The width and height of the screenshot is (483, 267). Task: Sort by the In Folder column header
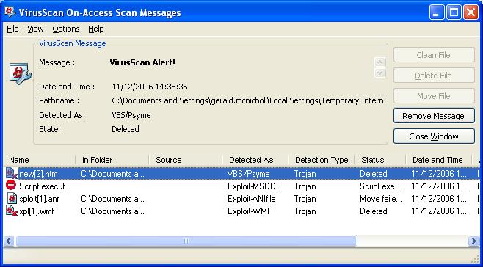pyautogui.click(x=112, y=160)
